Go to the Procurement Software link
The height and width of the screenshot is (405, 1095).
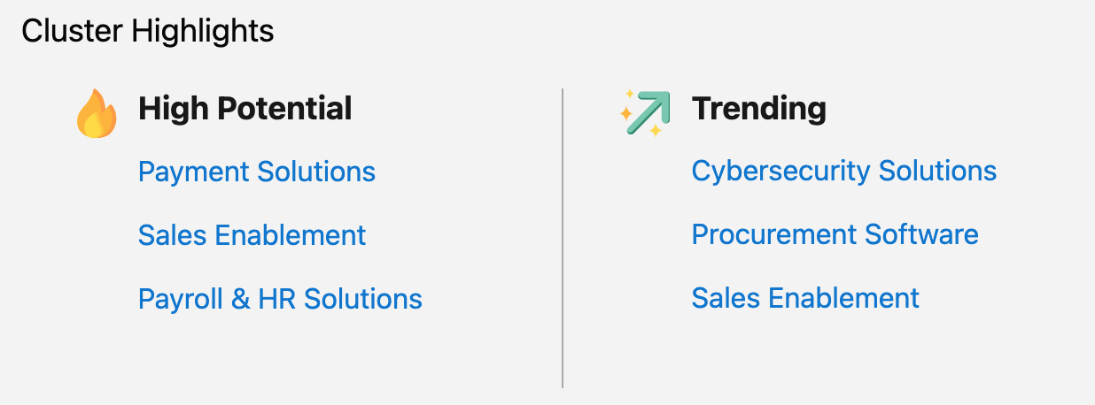tap(835, 234)
